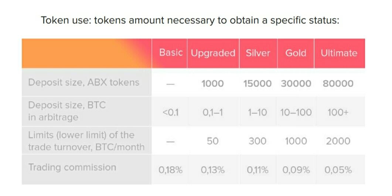This screenshot has height=196, width=392.
Task: Select the 10–100 BTC Gold cell
Action: (296, 112)
